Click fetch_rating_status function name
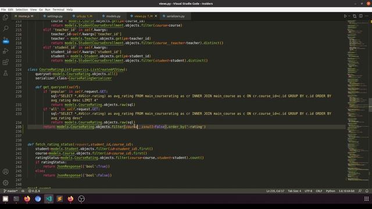The width and height of the screenshot is (372, 209). tap(54, 145)
